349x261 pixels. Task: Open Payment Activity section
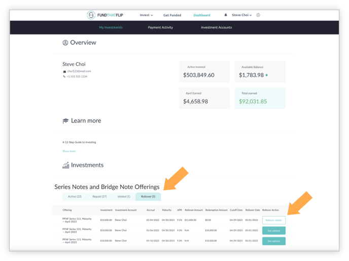pyautogui.click(x=160, y=27)
